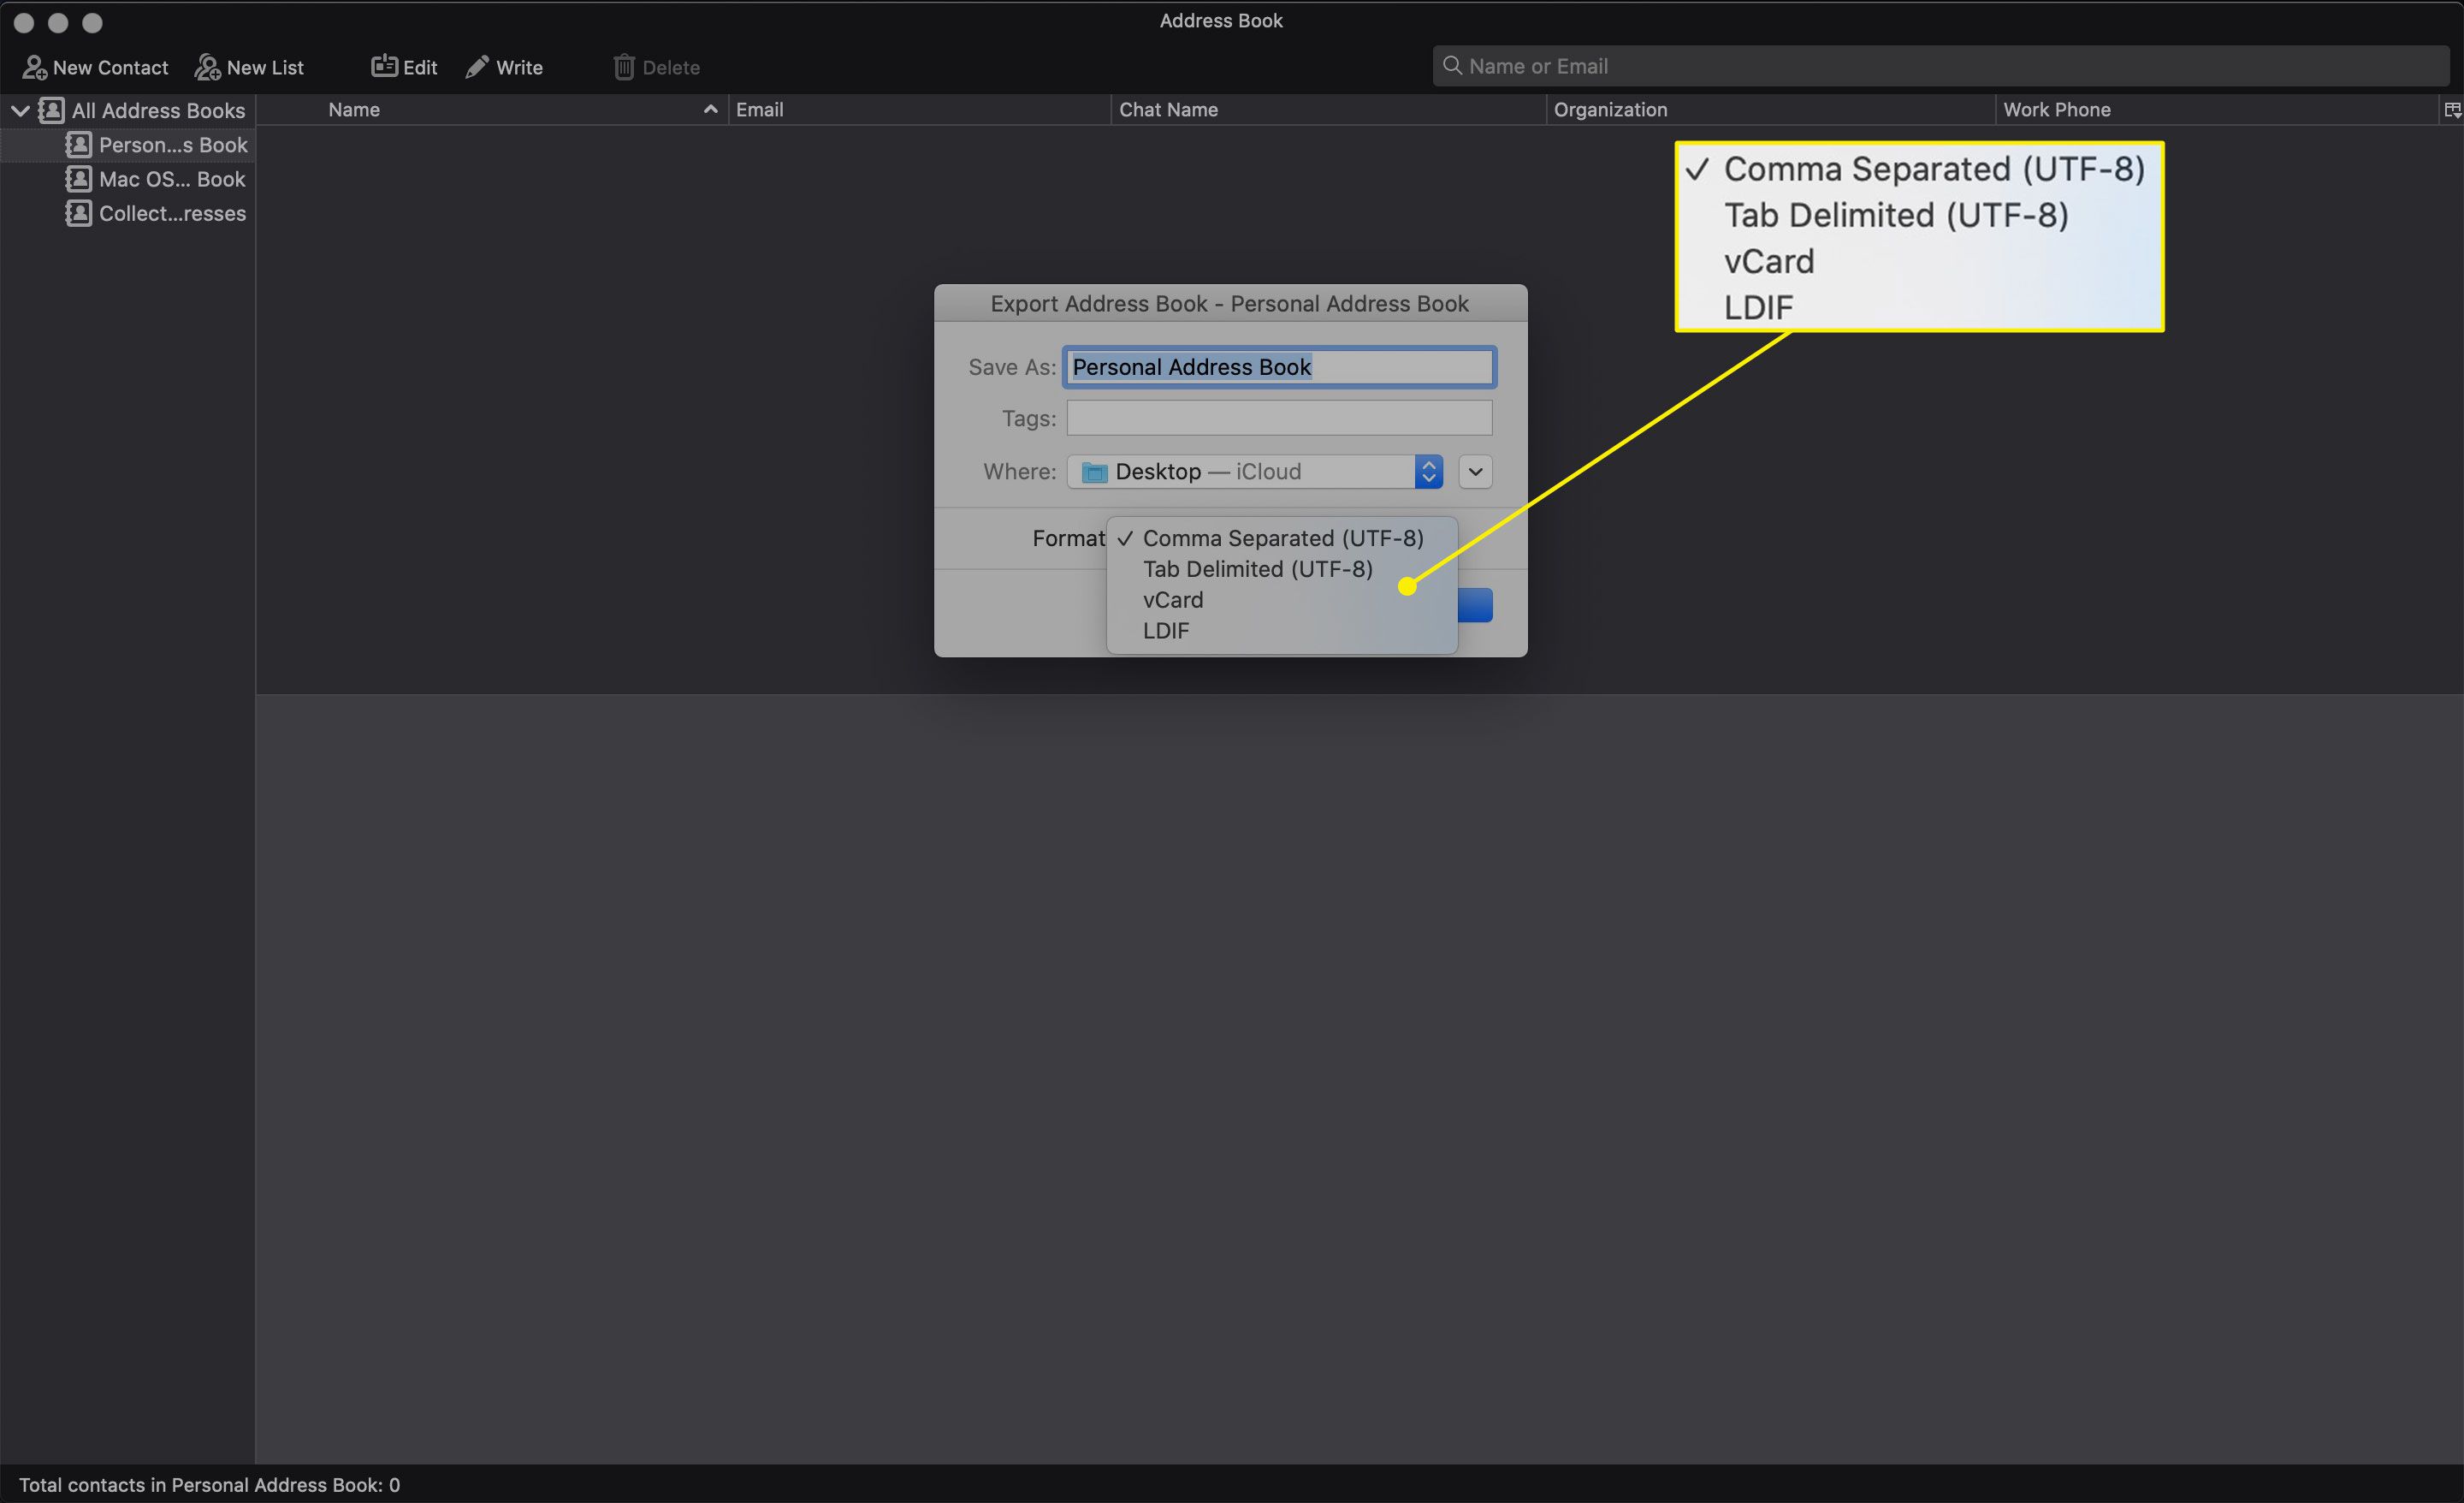Screen dimensions: 2464x1503
Task: Click the Mac OS... Book address book icon
Action: pos(78,179)
